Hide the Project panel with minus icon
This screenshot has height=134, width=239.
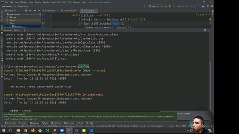click(39, 11)
